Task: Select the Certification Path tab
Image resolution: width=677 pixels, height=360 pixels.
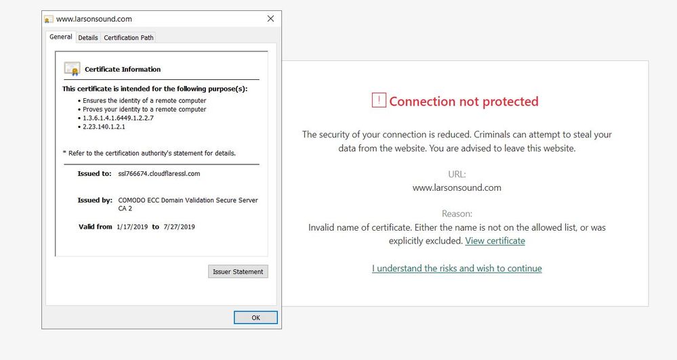Action: pyautogui.click(x=129, y=38)
